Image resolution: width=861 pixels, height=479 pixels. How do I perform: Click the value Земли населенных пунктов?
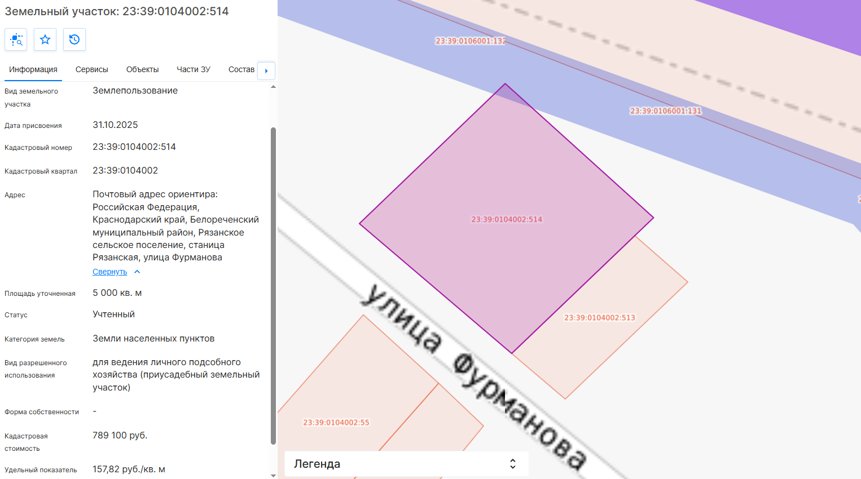tap(153, 339)
